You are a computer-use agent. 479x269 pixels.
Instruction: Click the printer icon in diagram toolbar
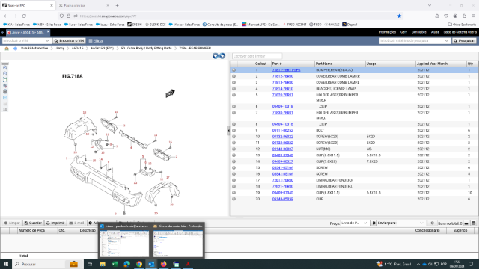click(5, 91)
